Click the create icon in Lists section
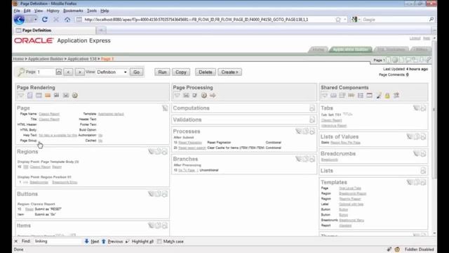 pyautogui.click(x=423, y=171)
